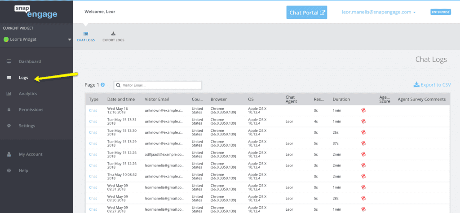Click the red icon in first log row
460x213 pixels.
(x=363, y=110)
